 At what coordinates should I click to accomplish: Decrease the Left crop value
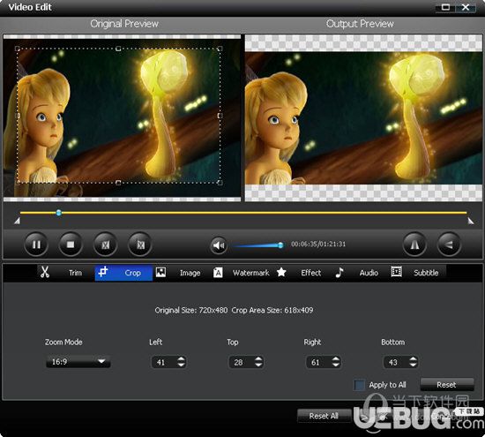coord(181,365)
